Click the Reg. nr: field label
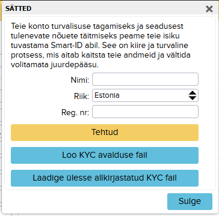The image size is (219, 216). (x=75, y=113)
